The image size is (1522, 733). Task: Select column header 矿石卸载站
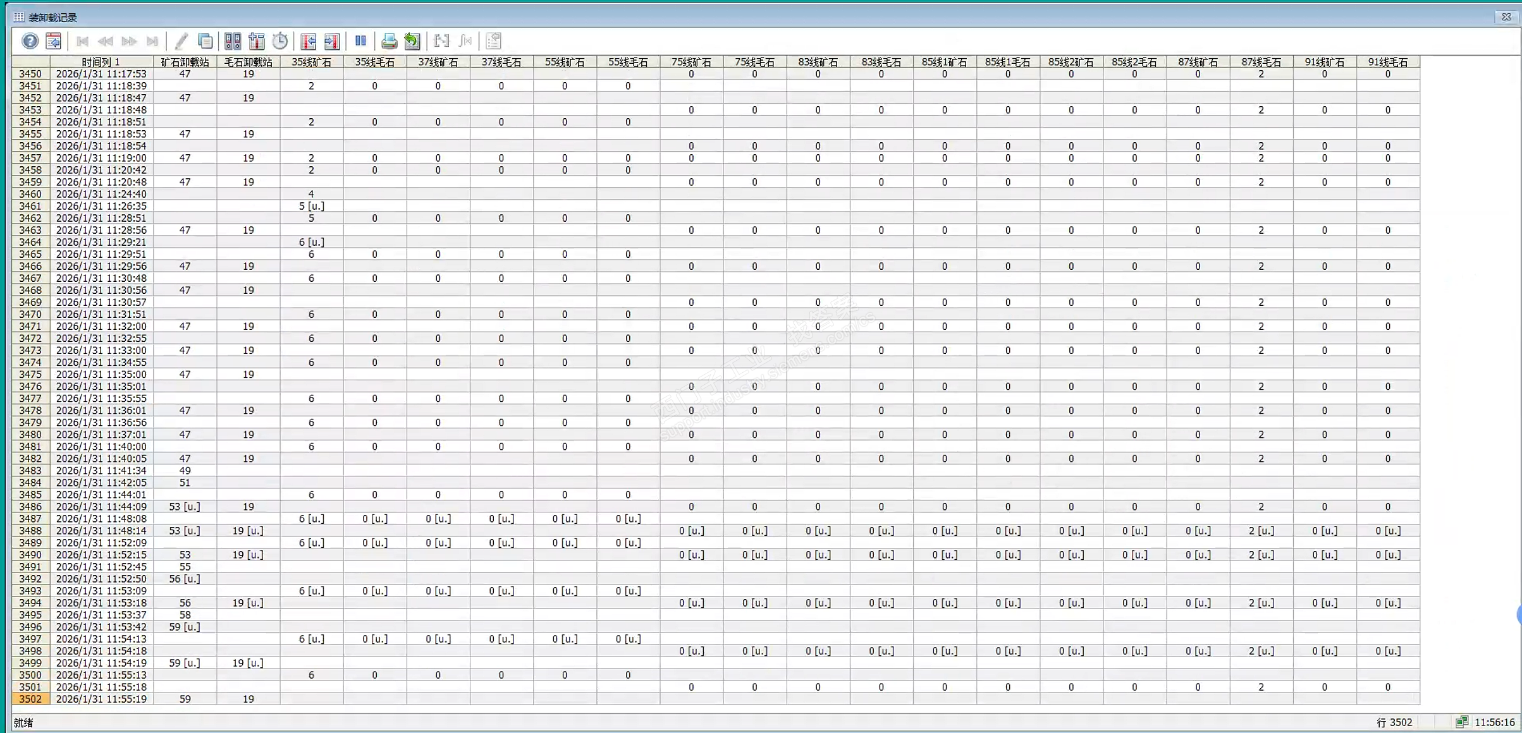(185, 62)
